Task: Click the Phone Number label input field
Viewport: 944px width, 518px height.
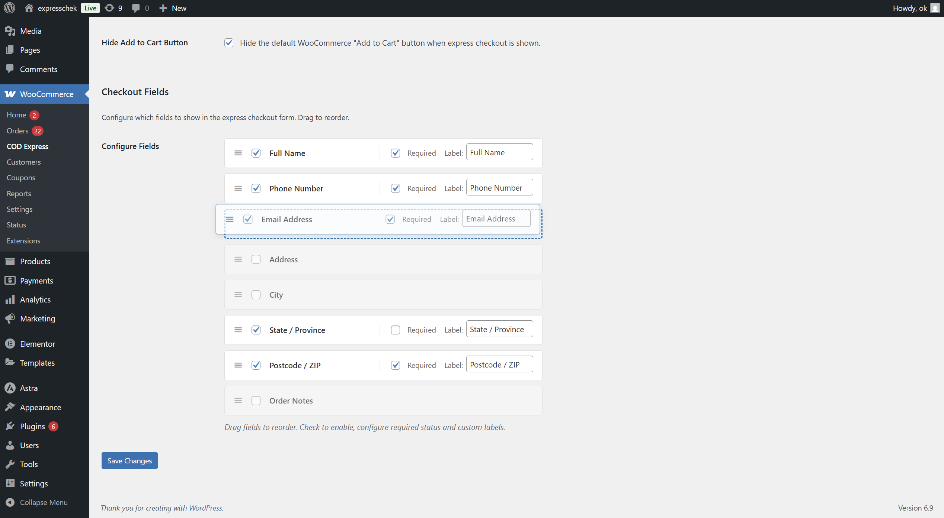Action: pyautogui.click(x=499, y=187)
